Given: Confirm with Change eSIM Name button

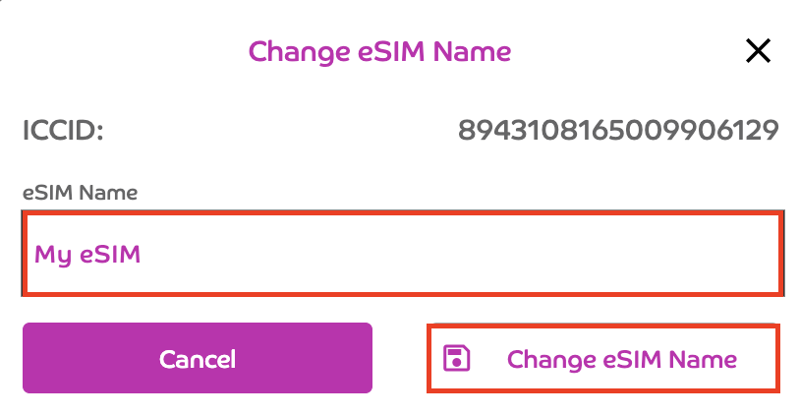Looking at the screenshot, I should (603, 359).
